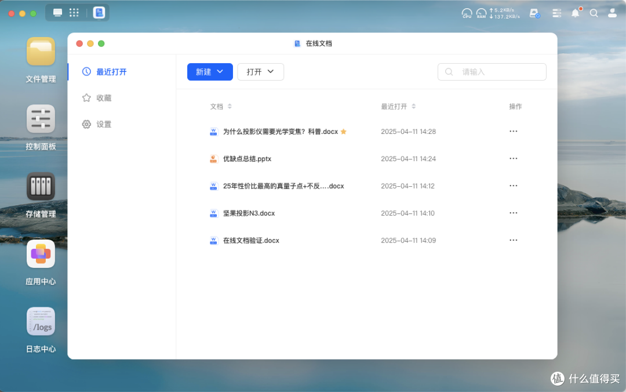The width and height of the screenshot is (626, 392).
Task: Open 为什么投影仪需要光学变焦？科普.docx
Action: click(x=281, y=132)
